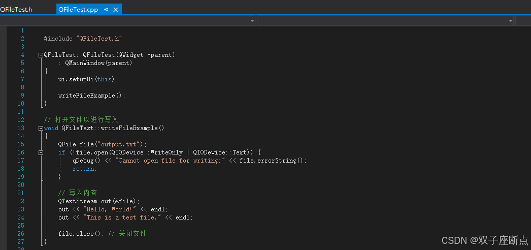
Task: Collapse the QFileTest constructor at line 4
Action: (41, 55)
